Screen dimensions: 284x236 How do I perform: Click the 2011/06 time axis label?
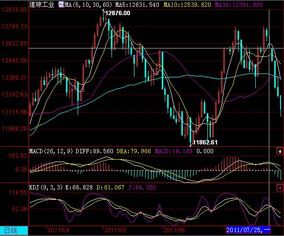tap(174, 230)
